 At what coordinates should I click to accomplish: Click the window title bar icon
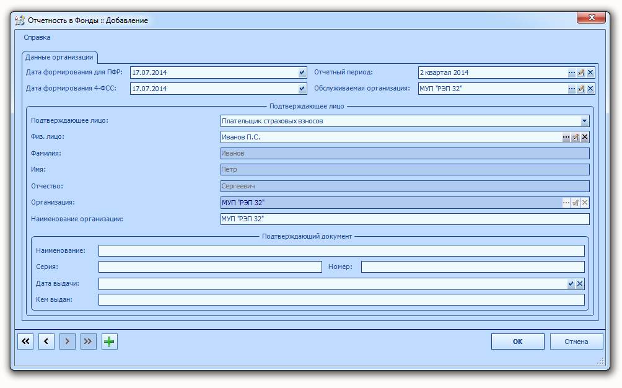20,20
